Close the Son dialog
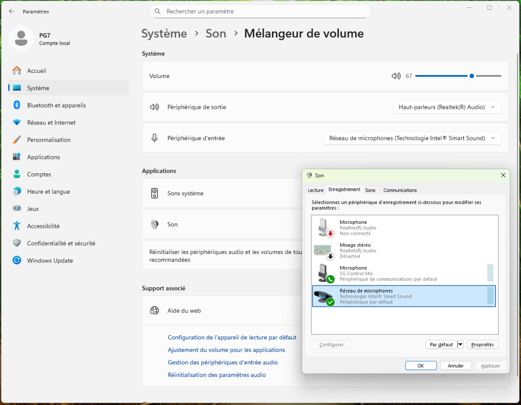521x405 pixels. [503, 175]
